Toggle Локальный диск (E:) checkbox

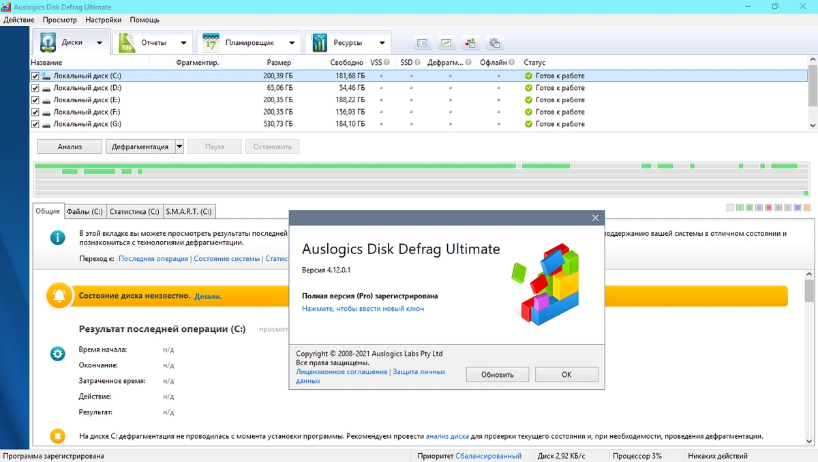pos(35,100)
